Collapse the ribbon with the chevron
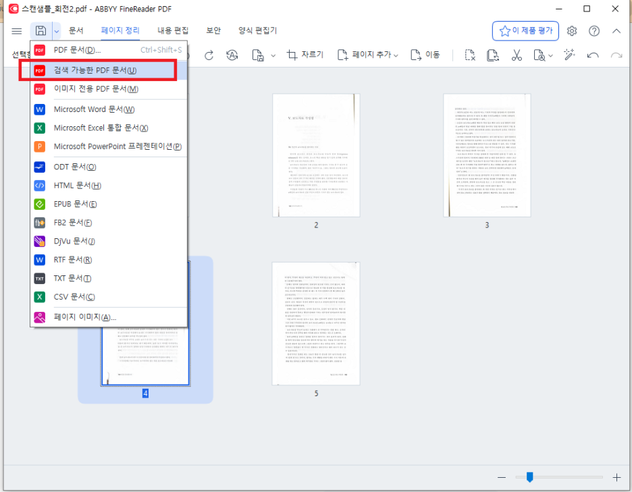 click(616, 31)
